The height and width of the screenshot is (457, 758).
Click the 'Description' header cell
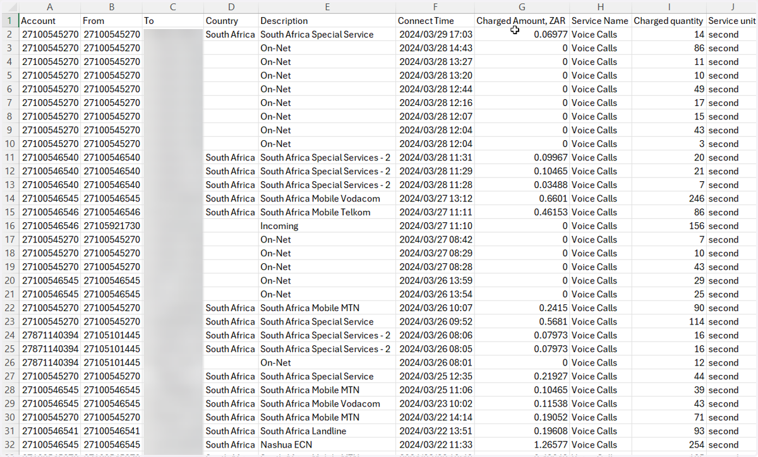[x=327, y=20]
